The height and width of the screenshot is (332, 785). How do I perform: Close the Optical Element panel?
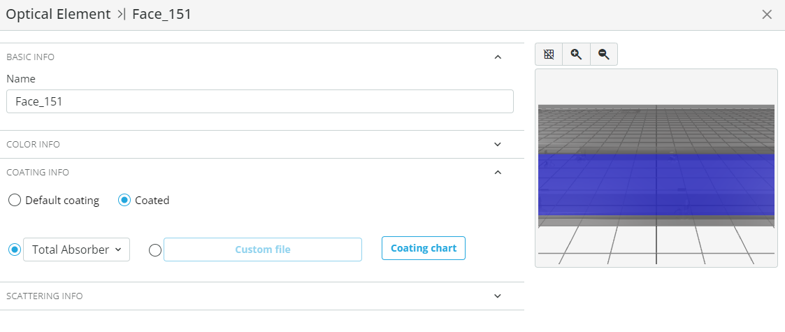tap(767, 15)
